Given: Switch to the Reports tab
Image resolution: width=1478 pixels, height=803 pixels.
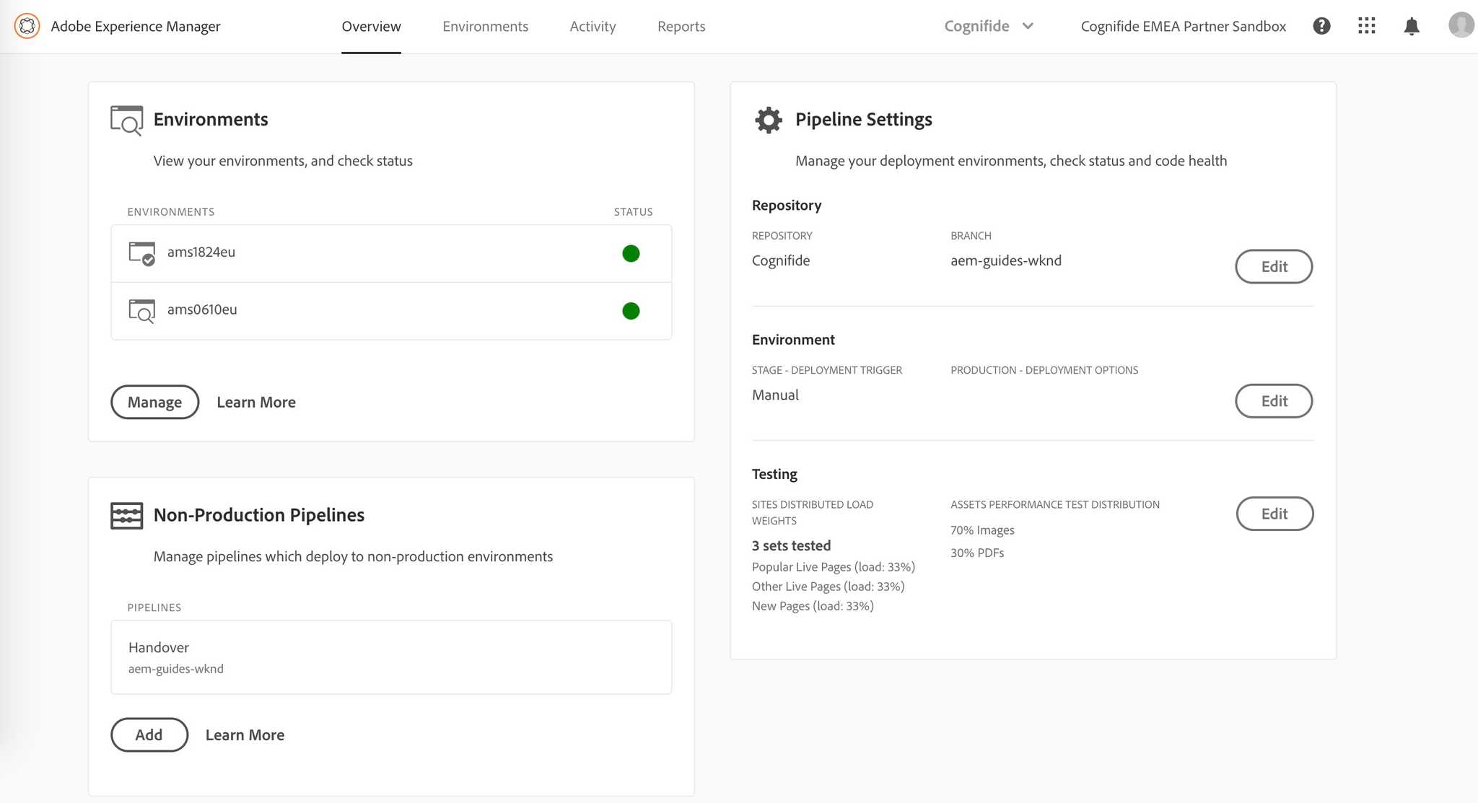Looking at the screenshot, I should [681, 27].
